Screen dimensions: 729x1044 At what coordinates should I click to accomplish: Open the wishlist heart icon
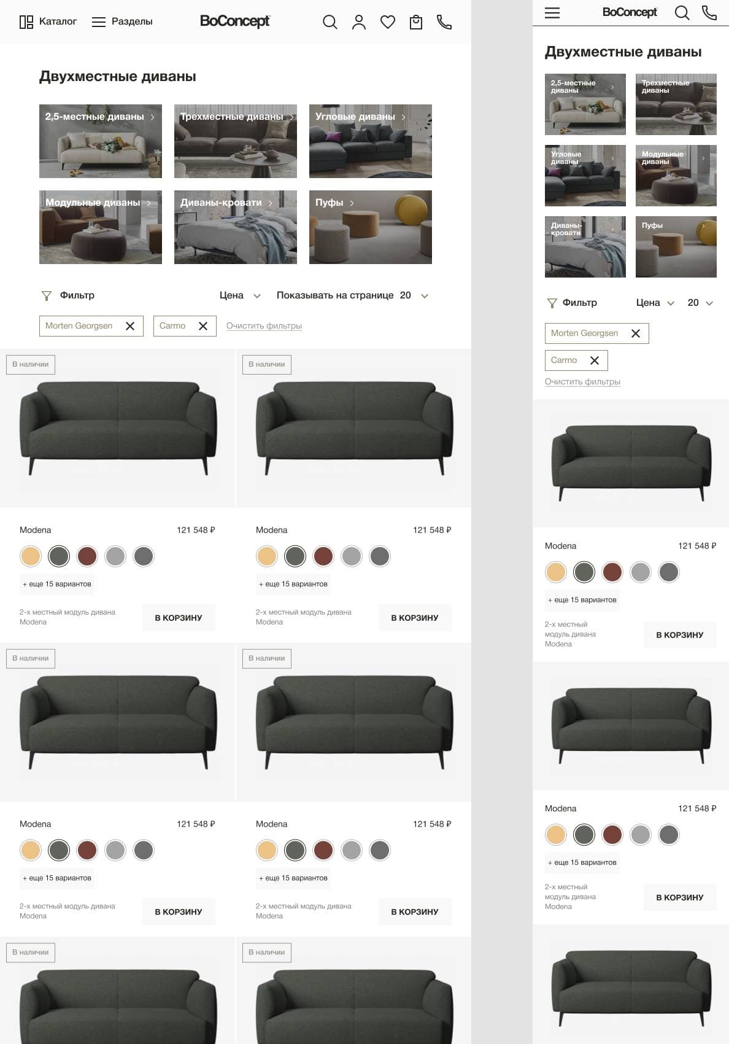pos(388,23)
